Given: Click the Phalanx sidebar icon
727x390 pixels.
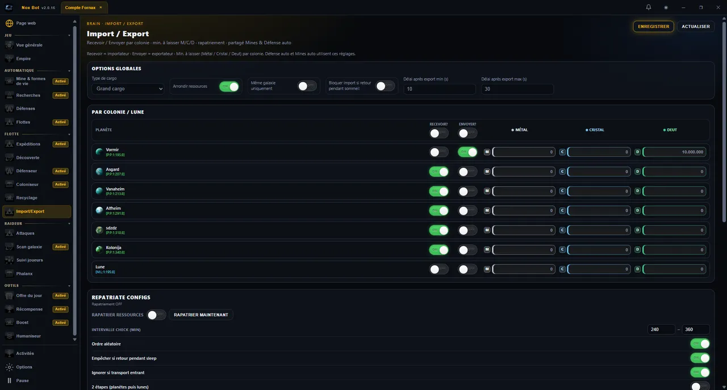Looking at the screenshot, I should pos(9,274).
